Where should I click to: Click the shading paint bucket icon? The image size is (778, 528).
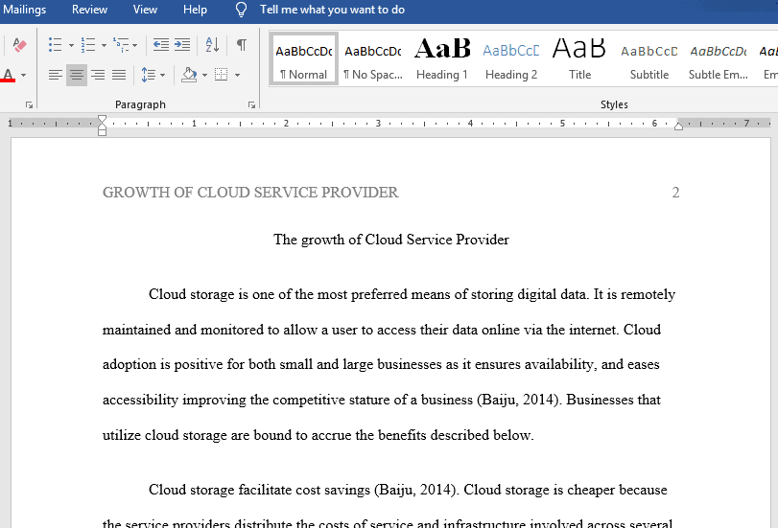[189, 75]
